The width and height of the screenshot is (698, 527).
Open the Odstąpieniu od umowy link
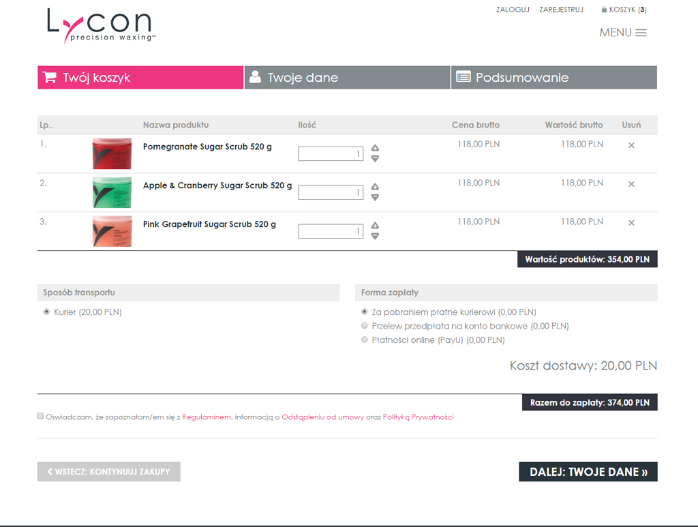(x=322, y=417)
